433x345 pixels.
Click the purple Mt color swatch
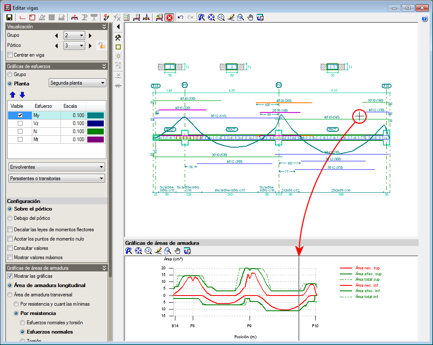pyautogui.click(x=95, y=140)
